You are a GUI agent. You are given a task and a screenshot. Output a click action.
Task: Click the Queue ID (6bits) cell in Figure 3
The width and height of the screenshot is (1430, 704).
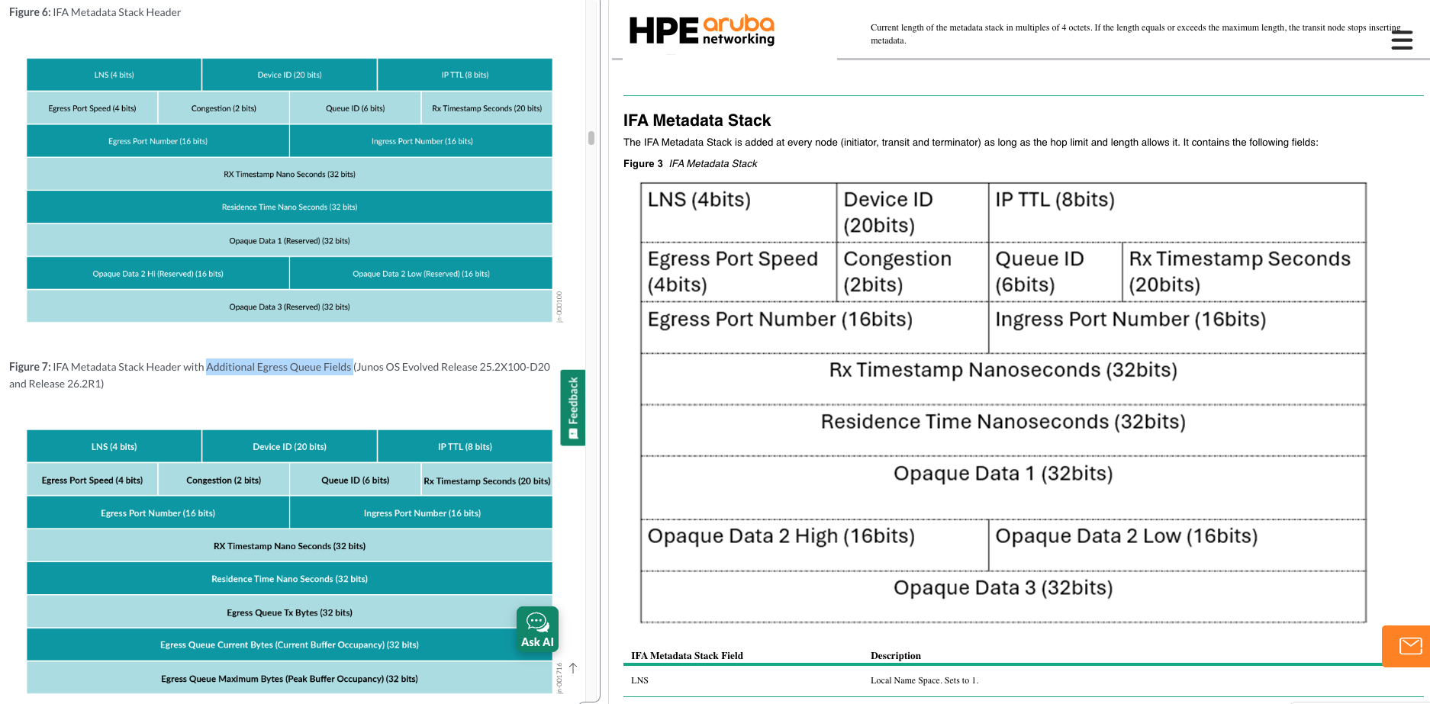1055,272
